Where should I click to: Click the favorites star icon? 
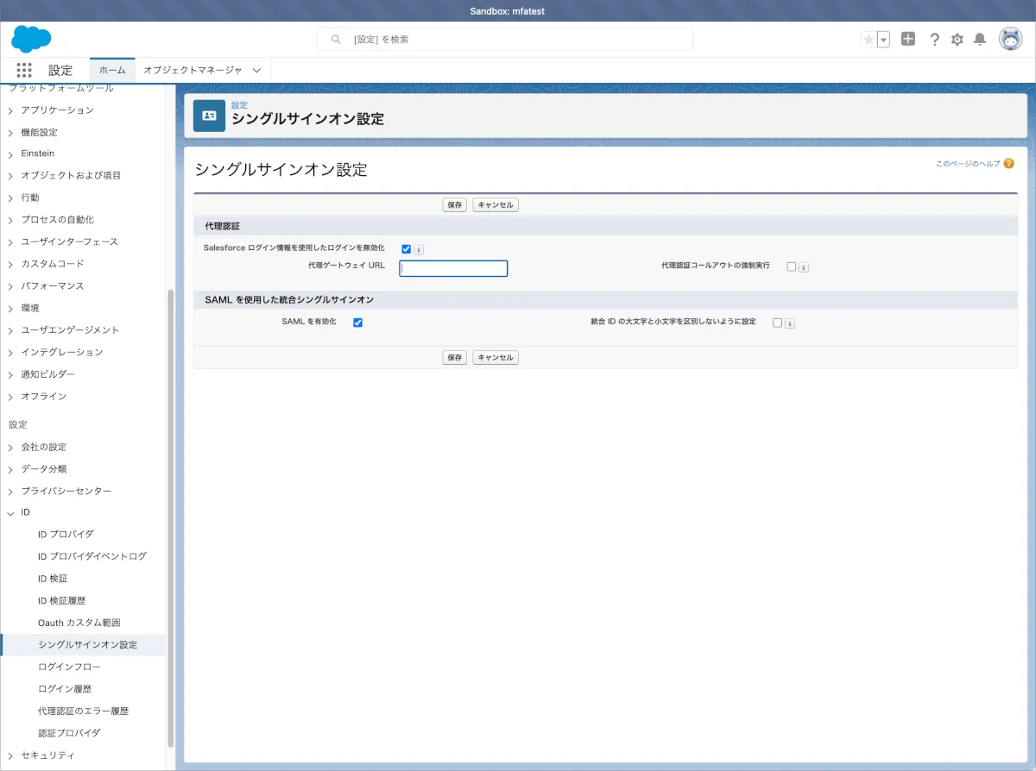pyautogui.click(x=869, y=40)
